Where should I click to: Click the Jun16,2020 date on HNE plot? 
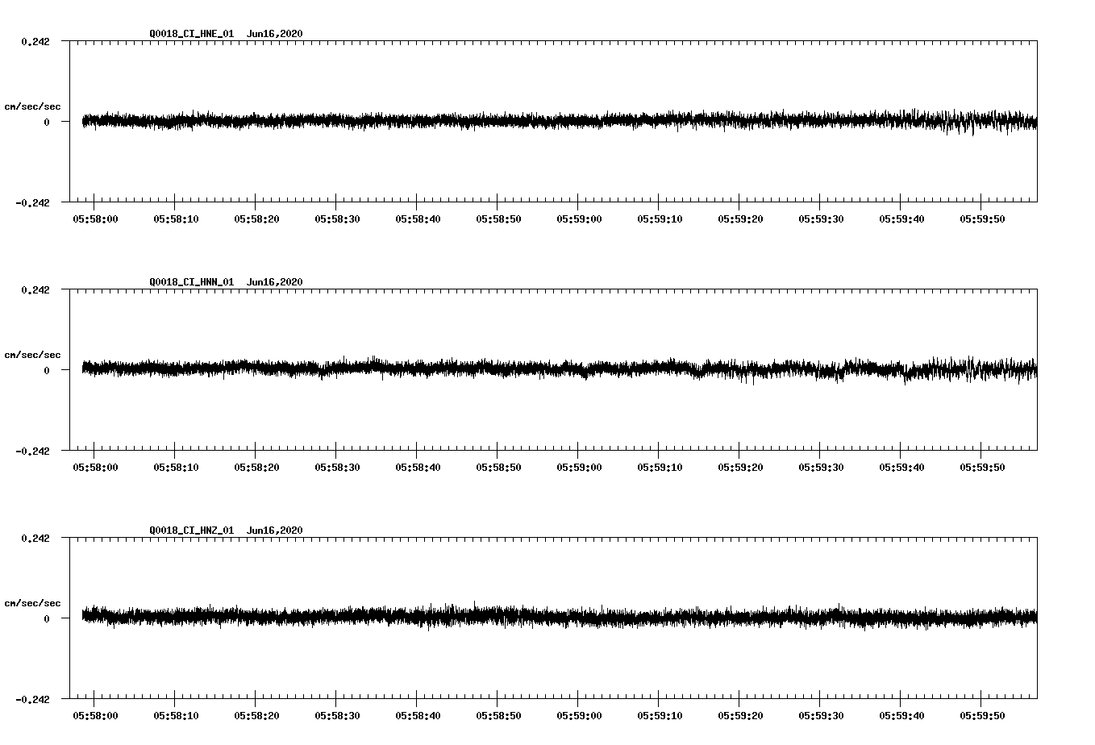pos(275,34)
